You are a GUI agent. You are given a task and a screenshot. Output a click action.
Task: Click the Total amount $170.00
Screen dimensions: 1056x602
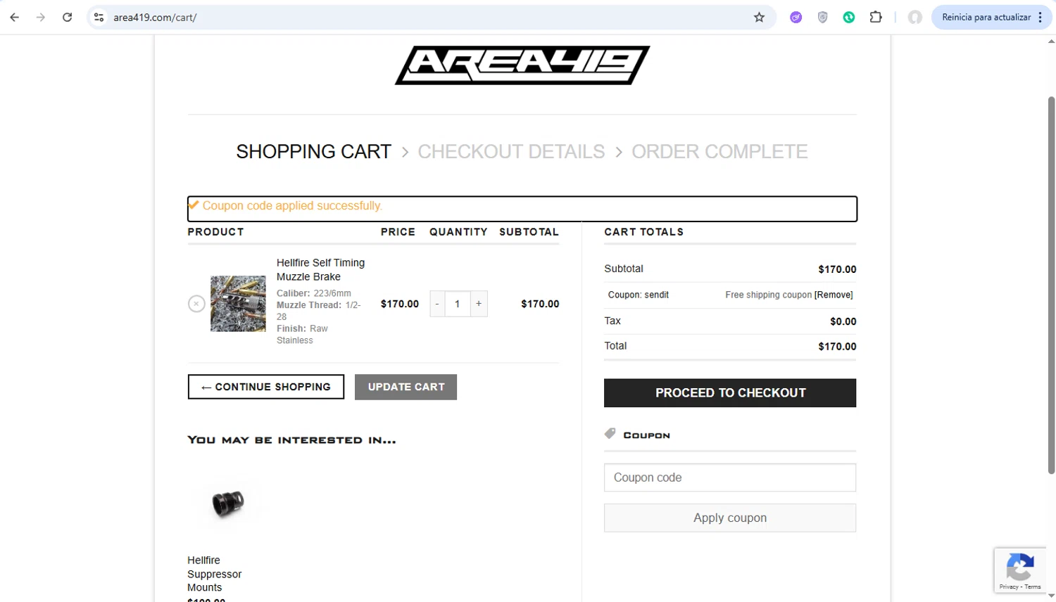pos(837,347)
